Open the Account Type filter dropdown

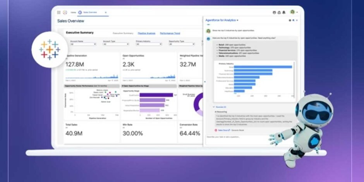pos(116,44)
